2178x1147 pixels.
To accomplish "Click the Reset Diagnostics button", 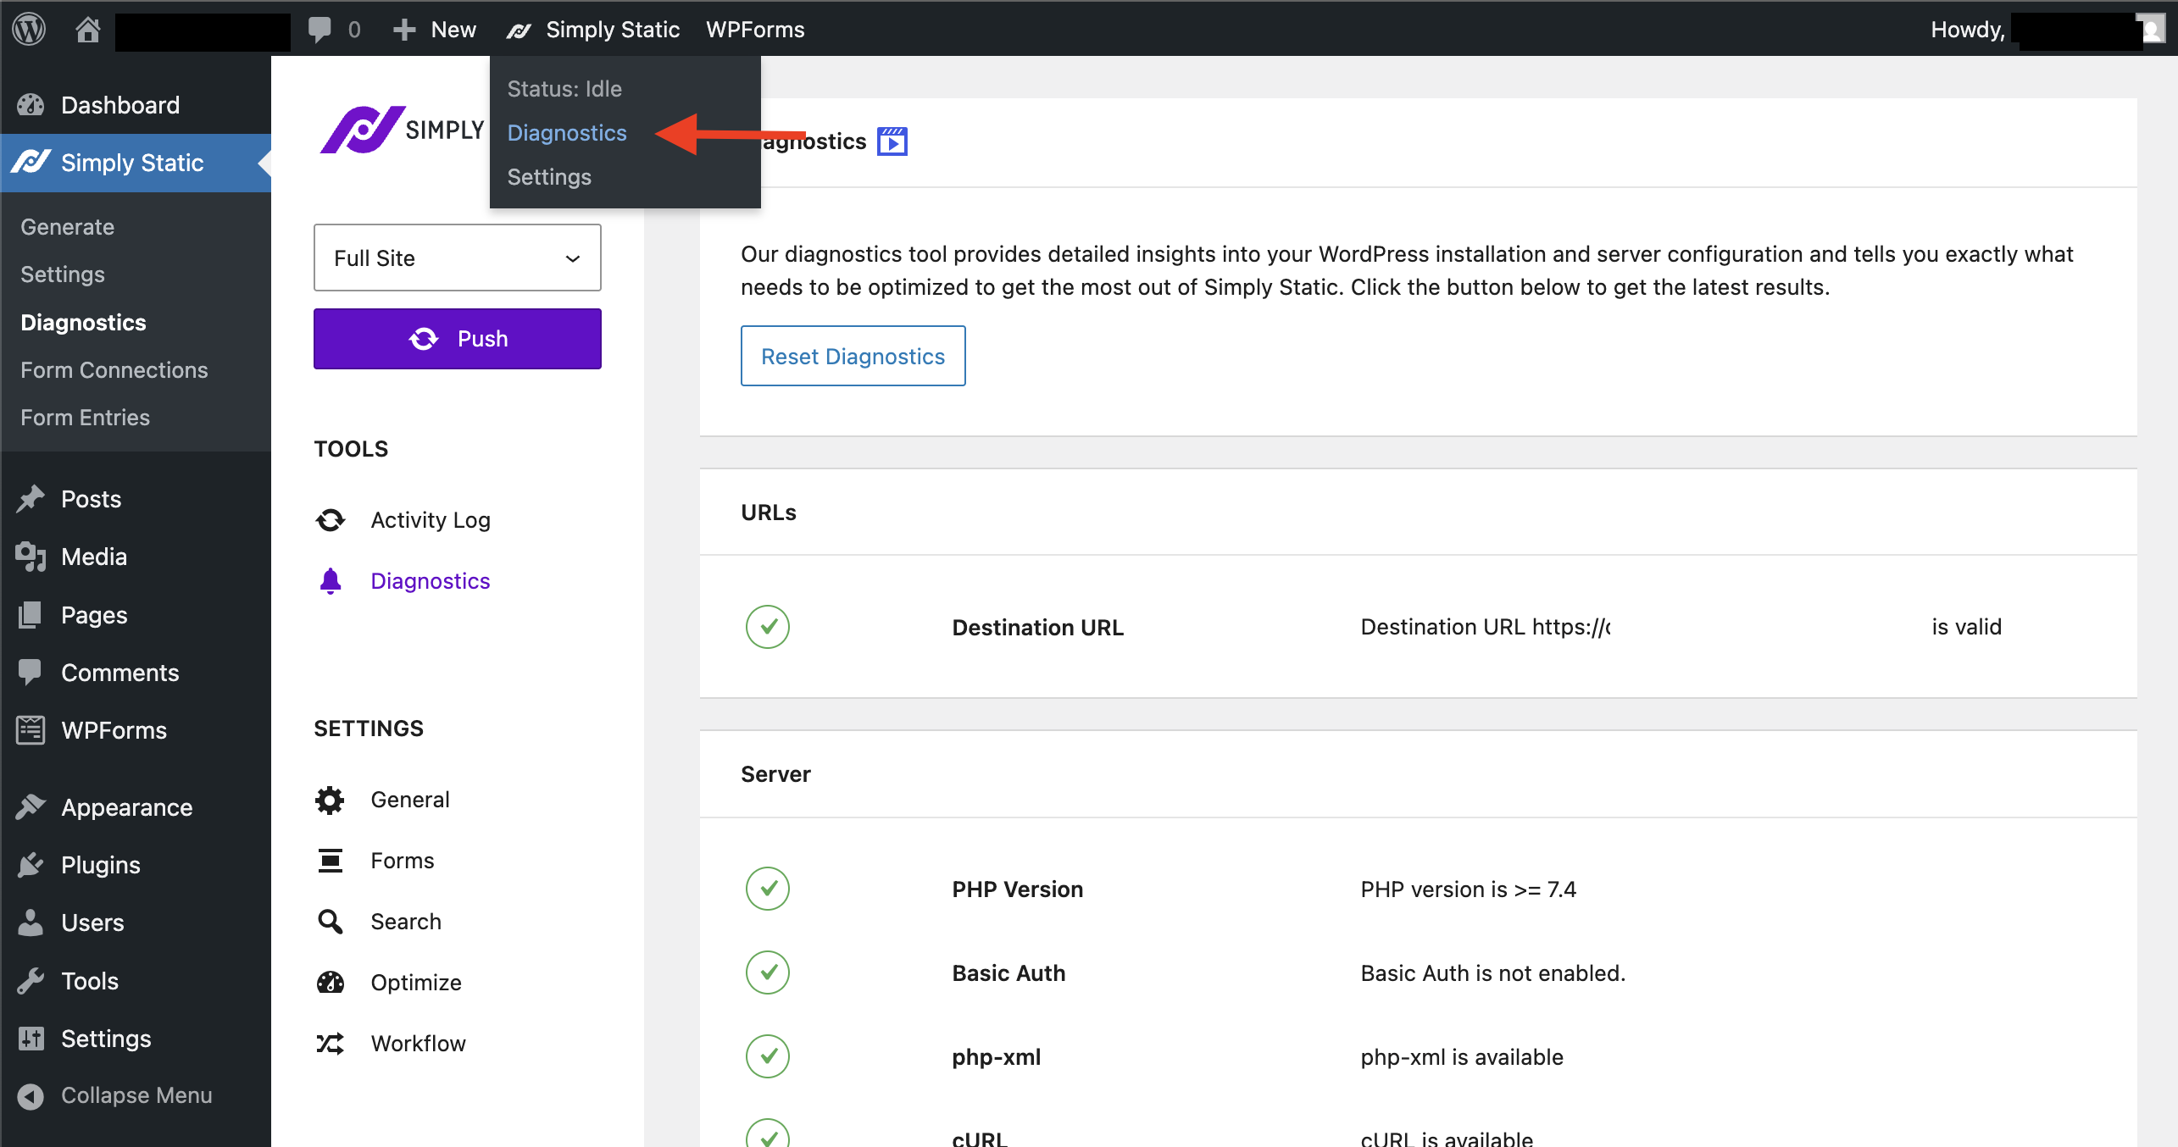I will click(853, 356).
